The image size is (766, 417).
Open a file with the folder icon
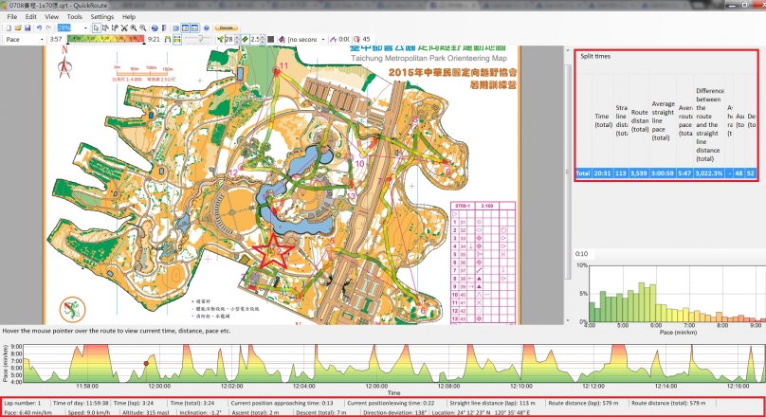click(x=18, y=28)
